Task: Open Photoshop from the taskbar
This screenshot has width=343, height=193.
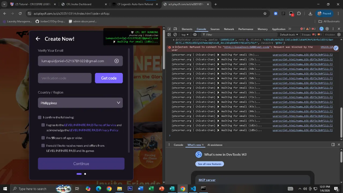Action: (x=130, y=189)
